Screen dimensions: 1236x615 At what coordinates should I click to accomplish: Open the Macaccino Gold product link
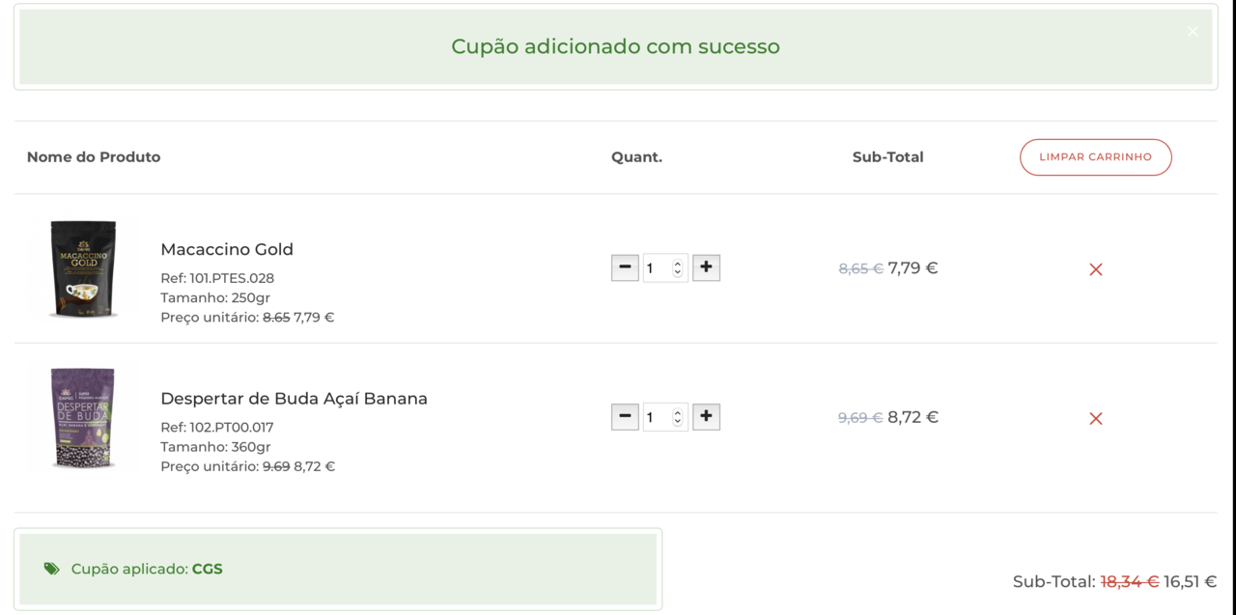[x=227, y=249]
